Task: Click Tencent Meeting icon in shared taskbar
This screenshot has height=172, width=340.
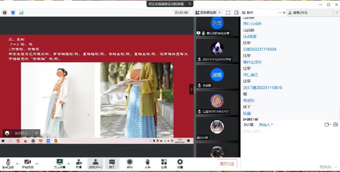Action: (x=48, y=141)
